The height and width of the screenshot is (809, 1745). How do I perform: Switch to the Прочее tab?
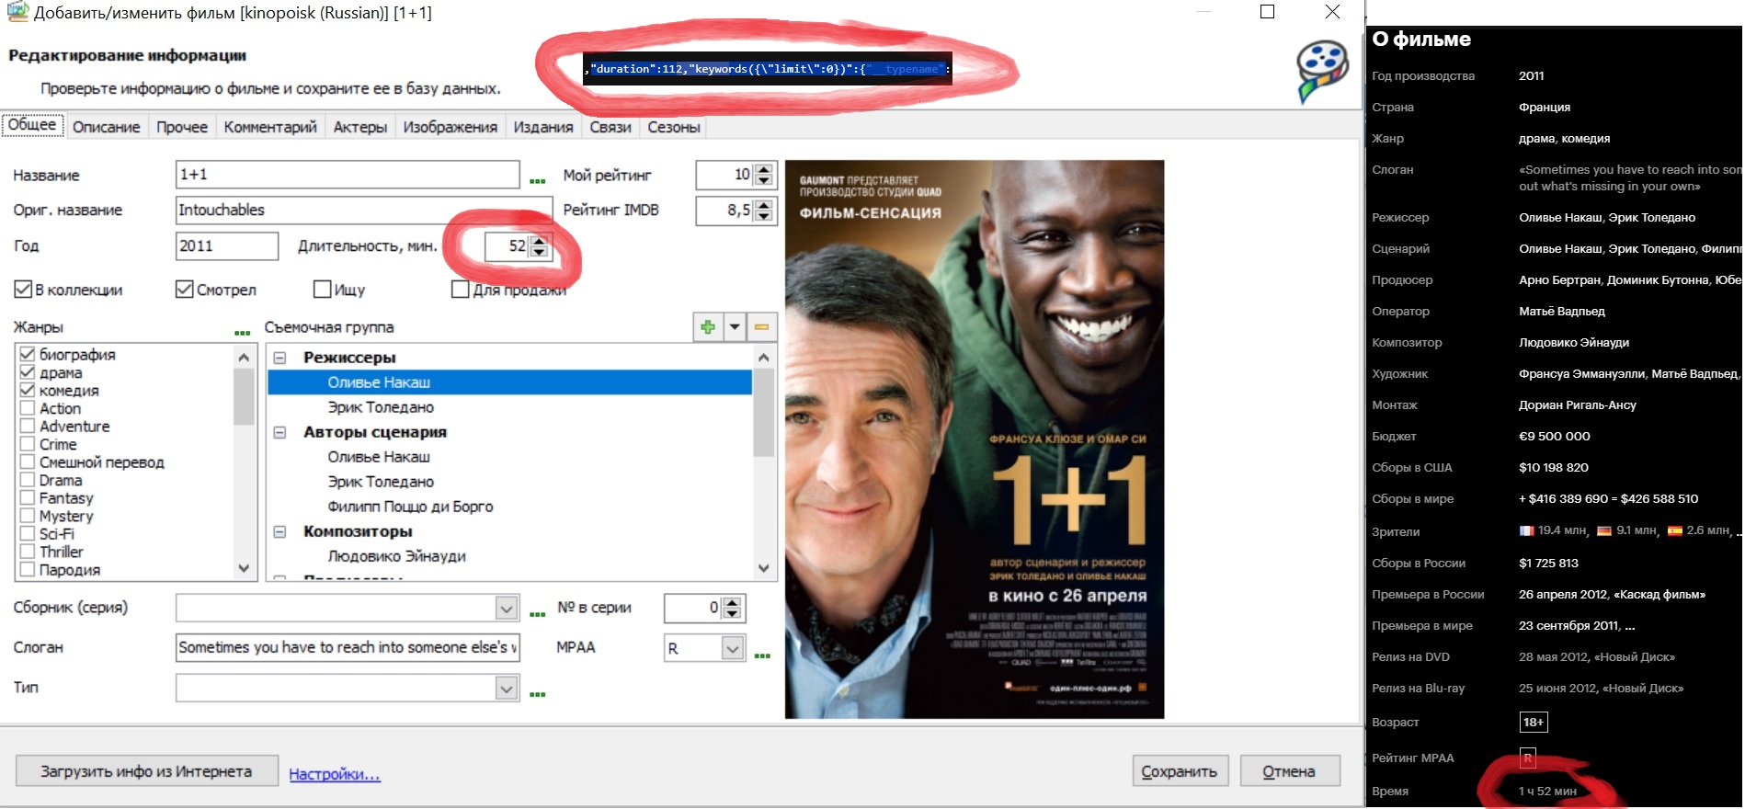[x=182, y=127]
